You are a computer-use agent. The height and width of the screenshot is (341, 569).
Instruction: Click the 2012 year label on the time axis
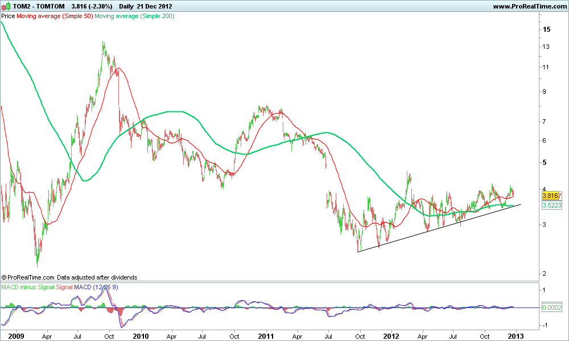(x=391, y=336)
